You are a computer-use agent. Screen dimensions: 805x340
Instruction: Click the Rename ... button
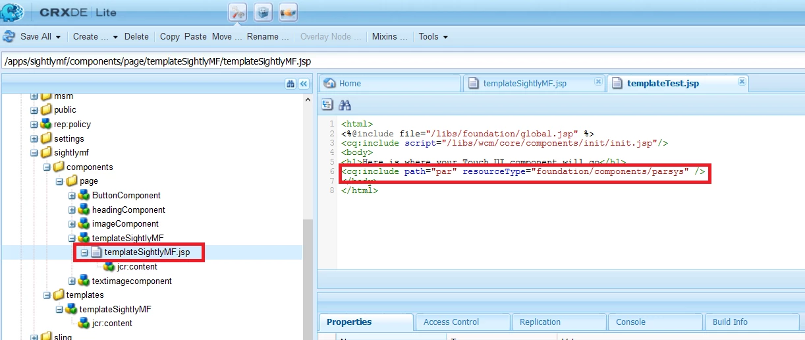click(x=267, y=37)
